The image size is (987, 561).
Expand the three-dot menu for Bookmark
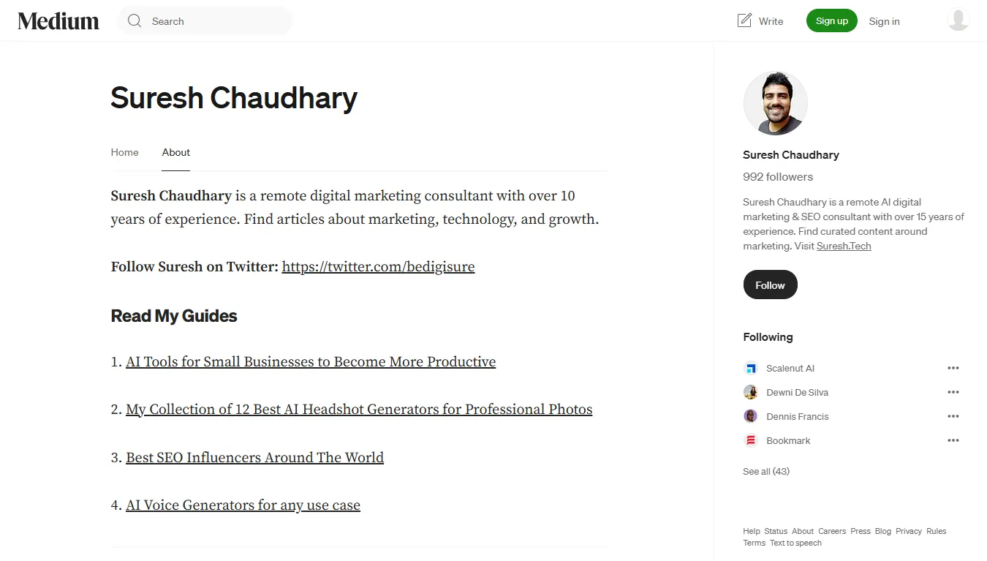[x=953, y=440]
